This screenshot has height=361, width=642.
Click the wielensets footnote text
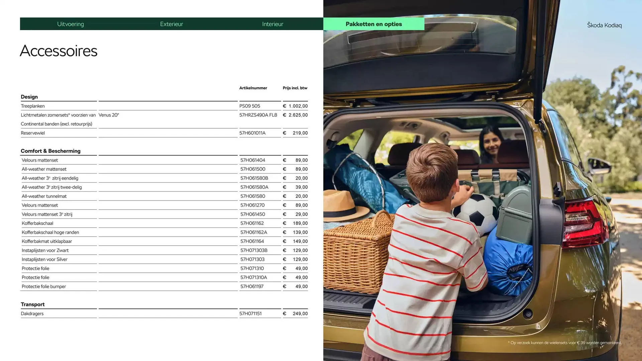click(x=565, y=343)
